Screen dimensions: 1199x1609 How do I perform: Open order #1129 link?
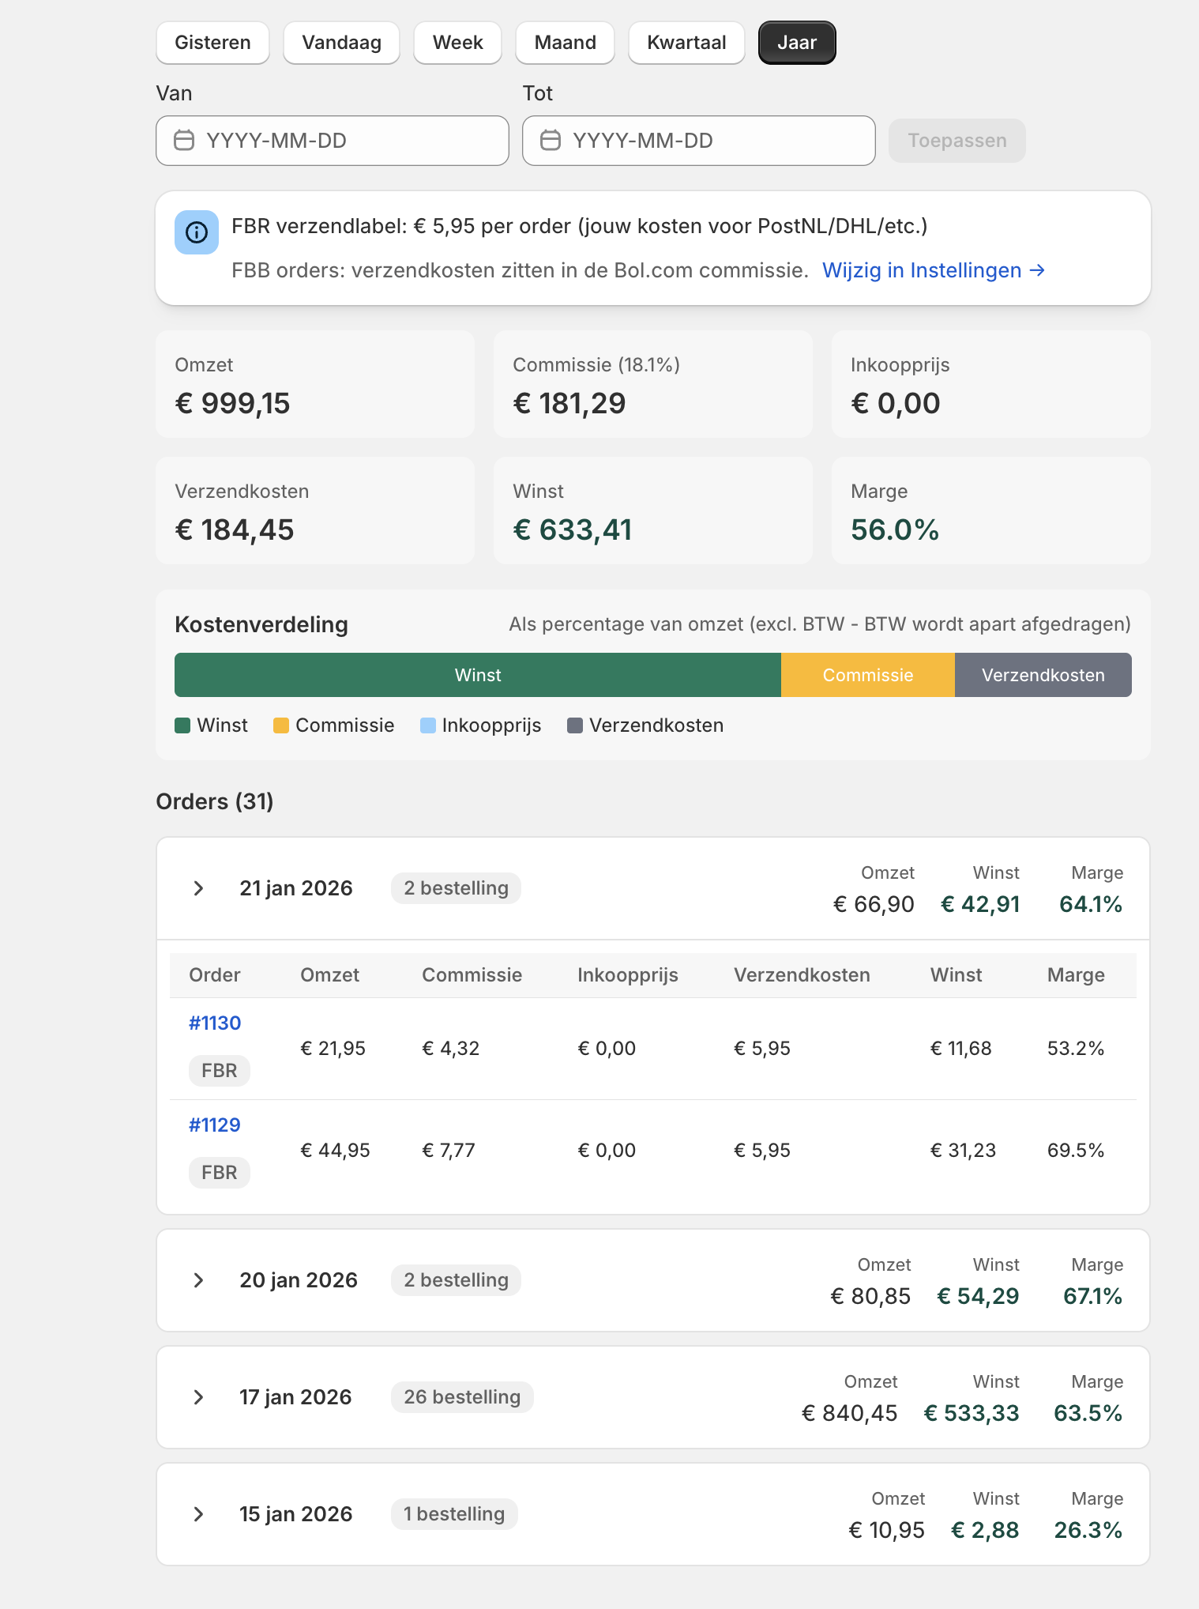point(215,1125)
